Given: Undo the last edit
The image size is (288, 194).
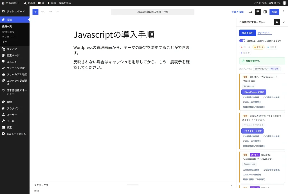Looking at the screenshot, I should (x=43, y=12).
